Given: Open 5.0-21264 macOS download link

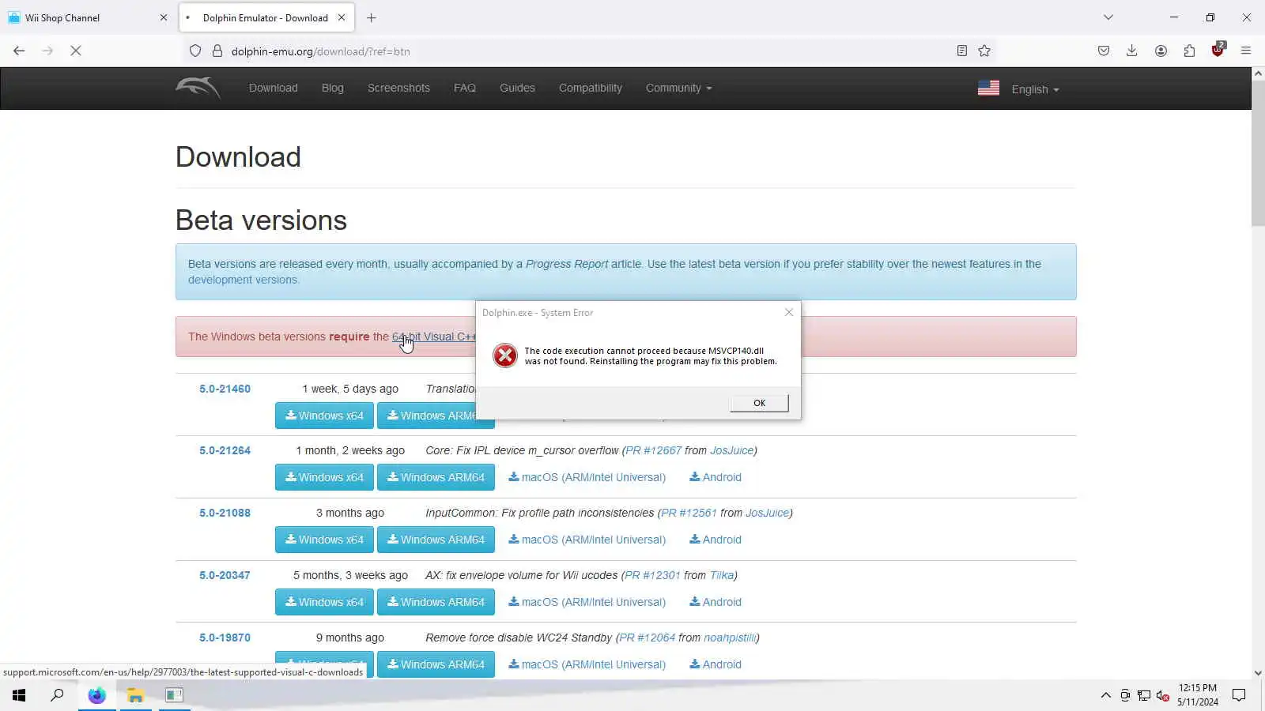Looking at the screenshot, I should pos(587,477).
